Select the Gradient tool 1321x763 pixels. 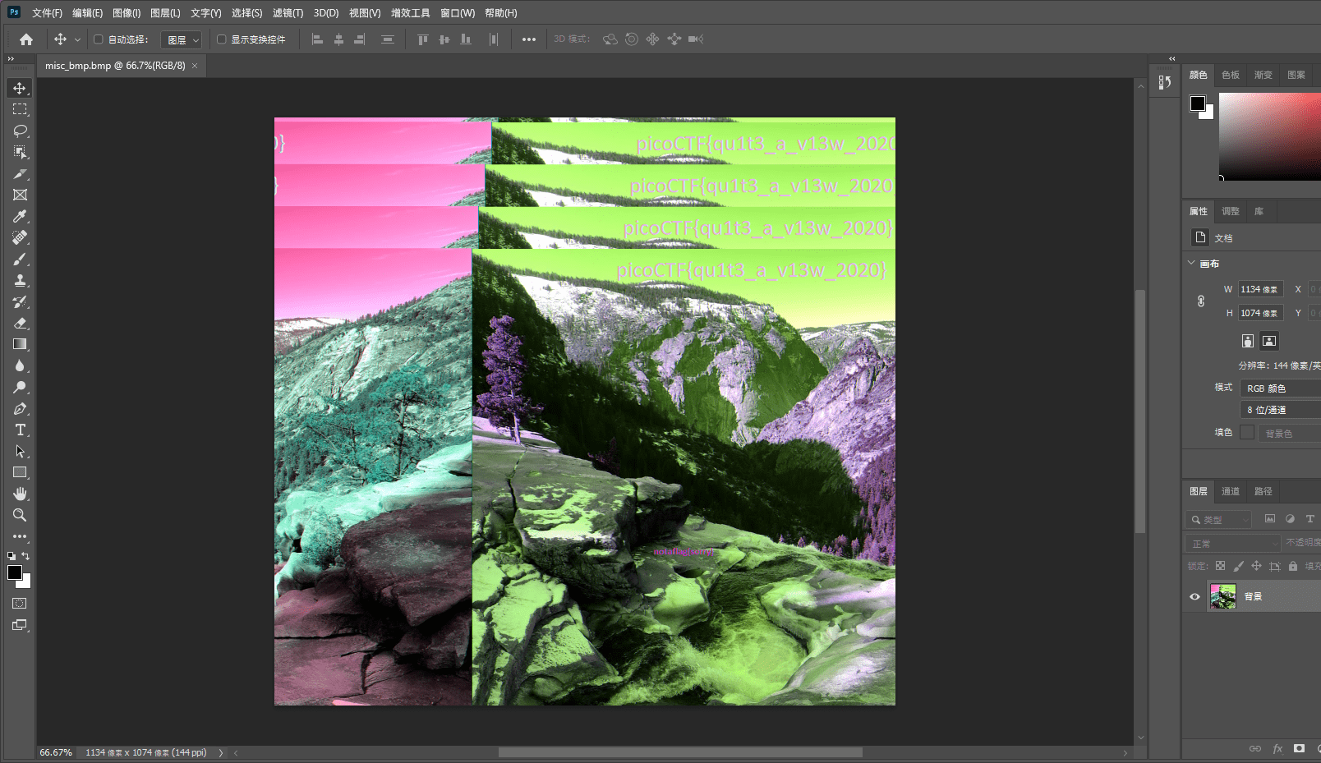[x=20, y=344]
